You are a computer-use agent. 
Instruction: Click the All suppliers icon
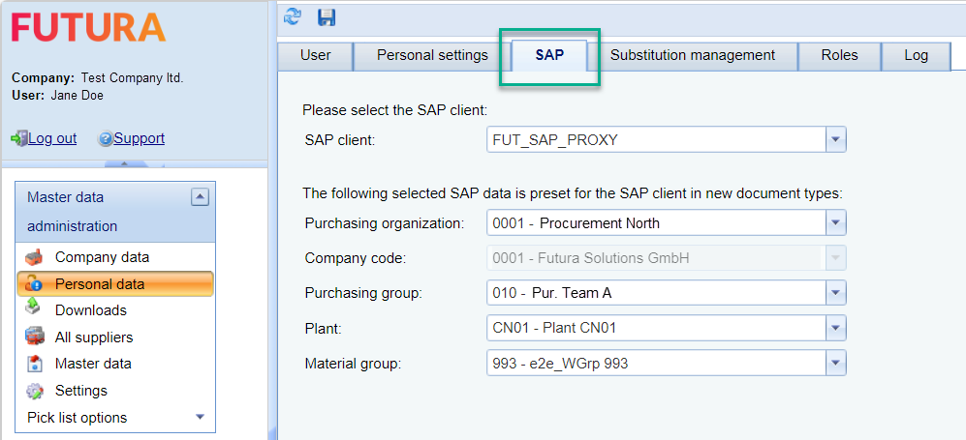pyautogui.click(x=34, y=337)
